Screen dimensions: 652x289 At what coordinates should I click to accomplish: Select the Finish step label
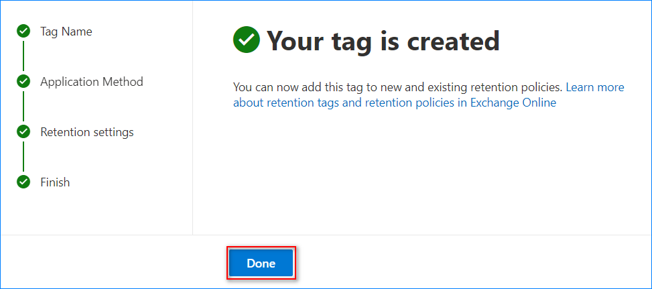[55, 182]
